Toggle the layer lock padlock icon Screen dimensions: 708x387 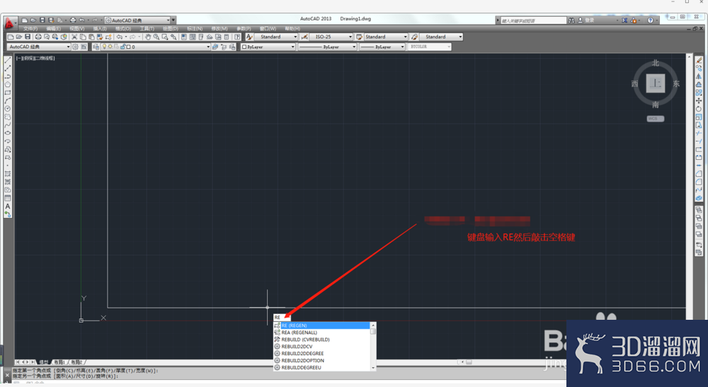point(122,47)
